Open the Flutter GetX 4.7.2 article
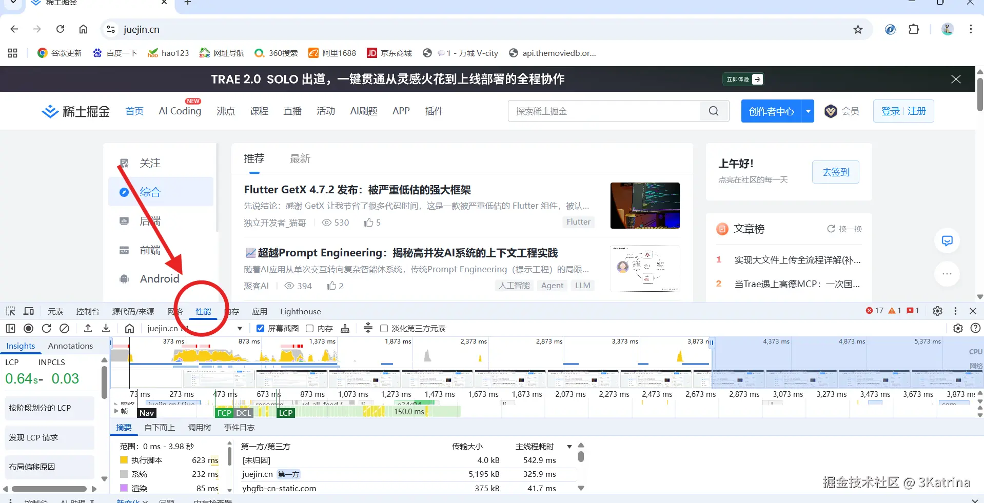Image resolution: width=984 pixels, height=503 pixels. [358, 190]
